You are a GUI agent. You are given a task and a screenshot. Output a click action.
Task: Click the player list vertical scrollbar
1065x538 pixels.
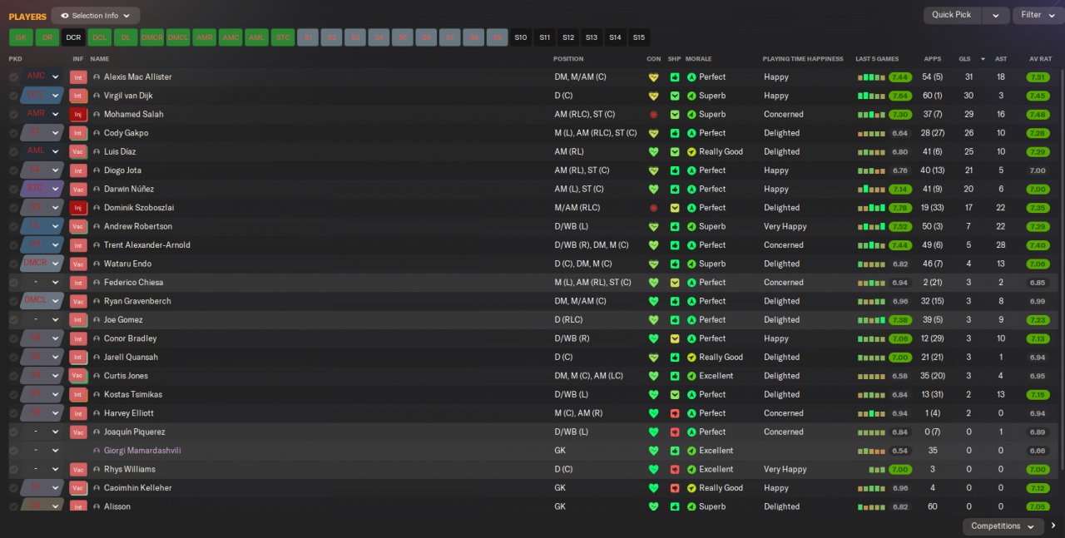pyautogui.click(x=1061, y=270)
